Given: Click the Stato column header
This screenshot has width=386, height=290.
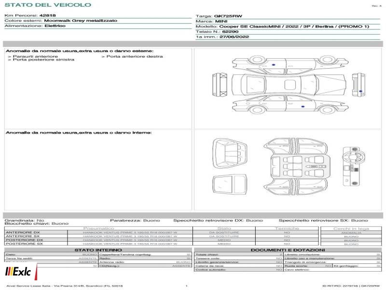Looking at the screenshot, I should point(224,228).
